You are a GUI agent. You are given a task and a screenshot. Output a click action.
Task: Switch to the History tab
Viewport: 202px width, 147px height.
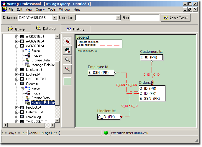pyautogui.click(x=75, y=29)
